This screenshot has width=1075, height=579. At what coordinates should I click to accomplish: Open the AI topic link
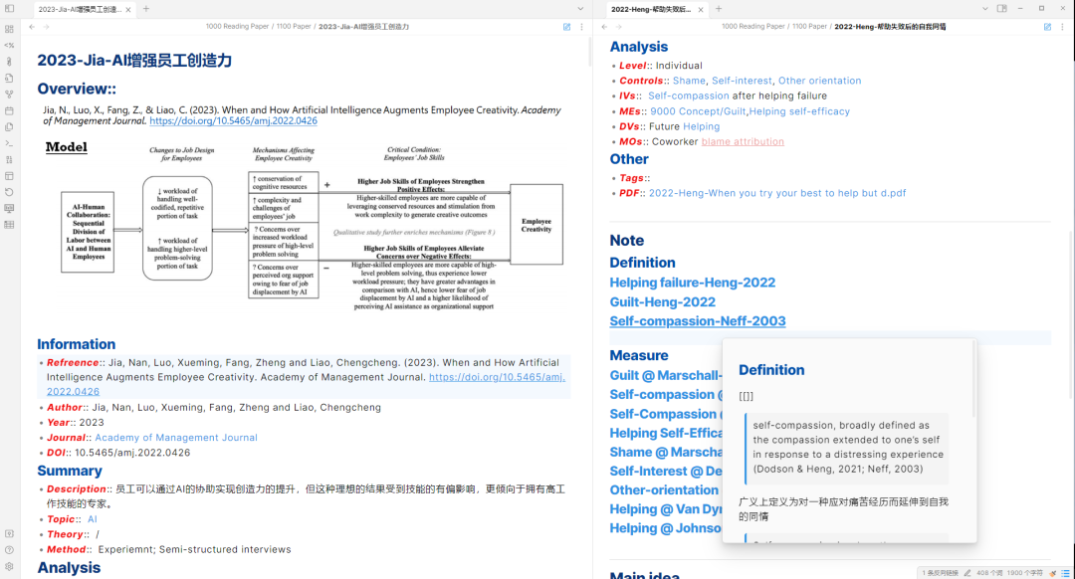tap(93, 519)
